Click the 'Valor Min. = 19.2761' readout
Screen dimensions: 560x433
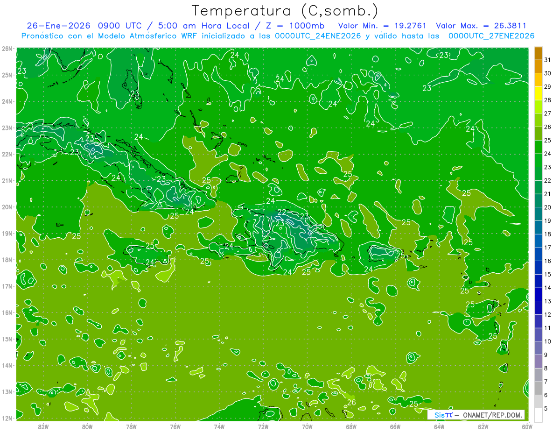[382, 26]
